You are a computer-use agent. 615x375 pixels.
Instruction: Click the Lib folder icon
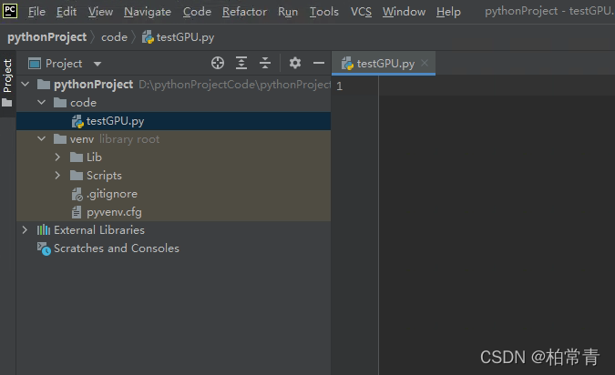tap(77, 157)
